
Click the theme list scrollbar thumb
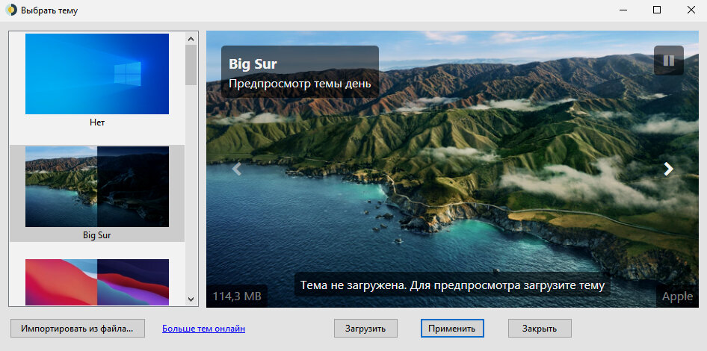click(191, 65)
